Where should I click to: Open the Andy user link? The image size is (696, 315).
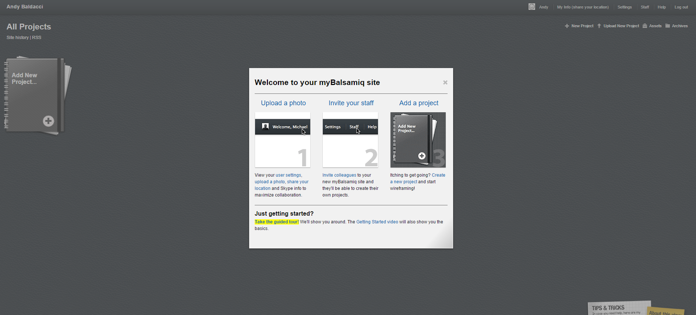click(x=544, y=7)
